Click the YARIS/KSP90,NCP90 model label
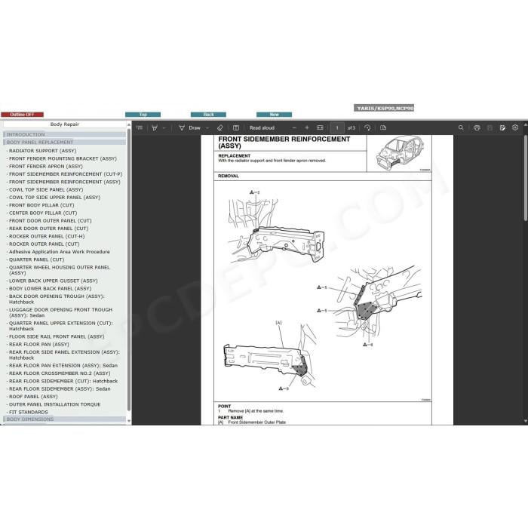This screenshot has width=528, height=528. (384, 108)
